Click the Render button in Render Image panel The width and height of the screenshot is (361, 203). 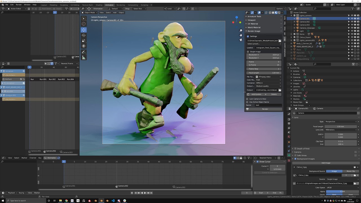264,109
